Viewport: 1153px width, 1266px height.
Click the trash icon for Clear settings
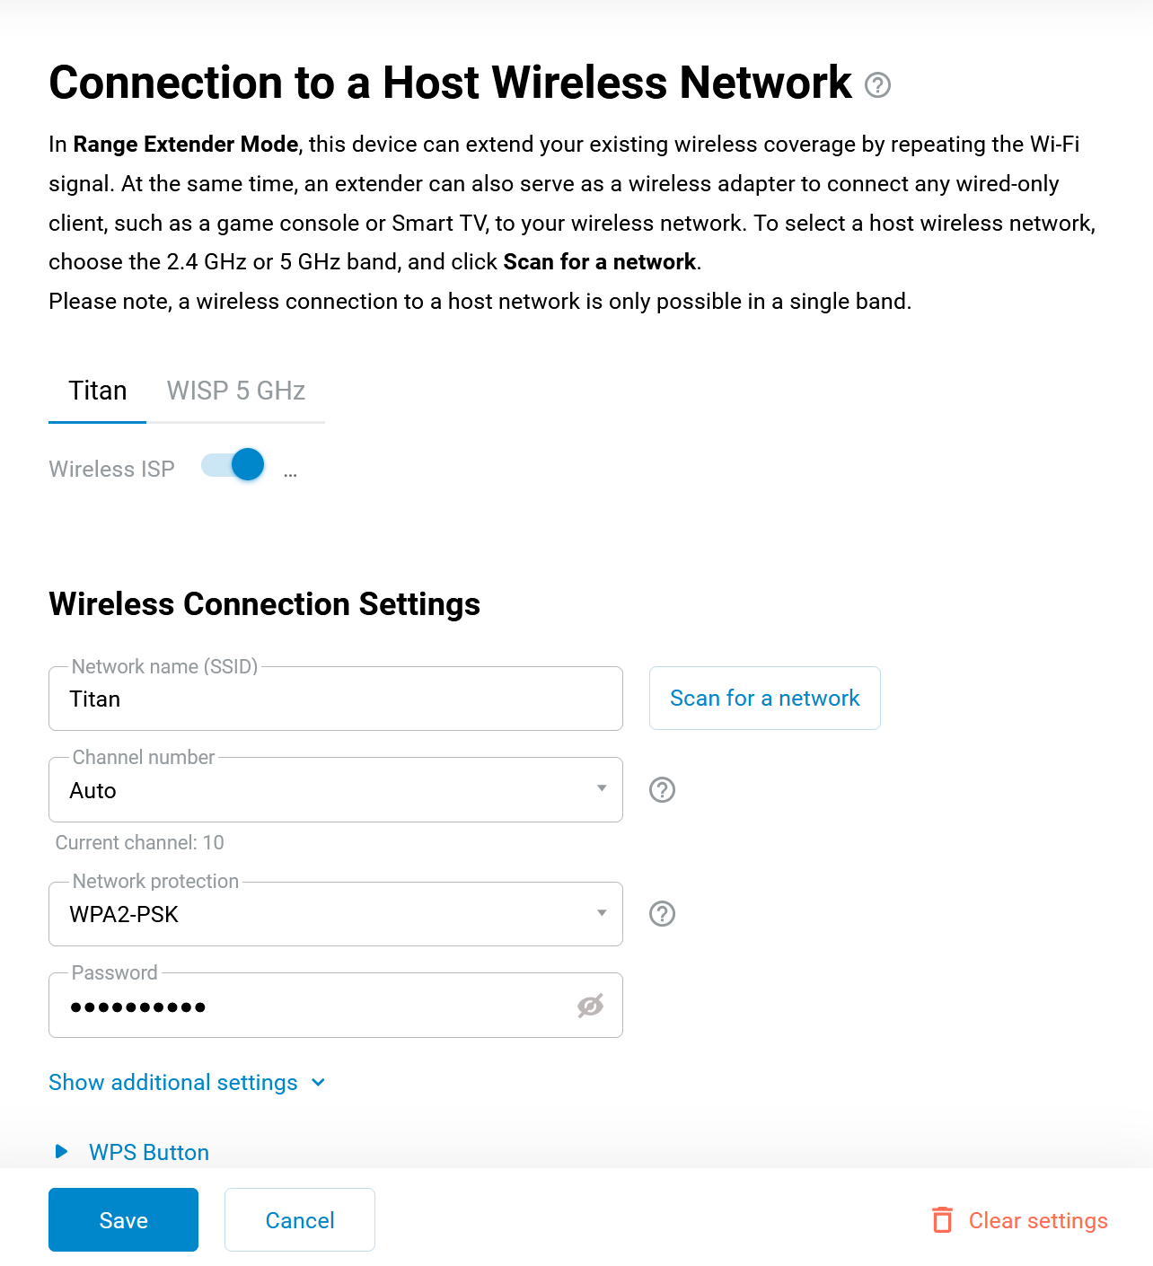(x=942, y=1220)
